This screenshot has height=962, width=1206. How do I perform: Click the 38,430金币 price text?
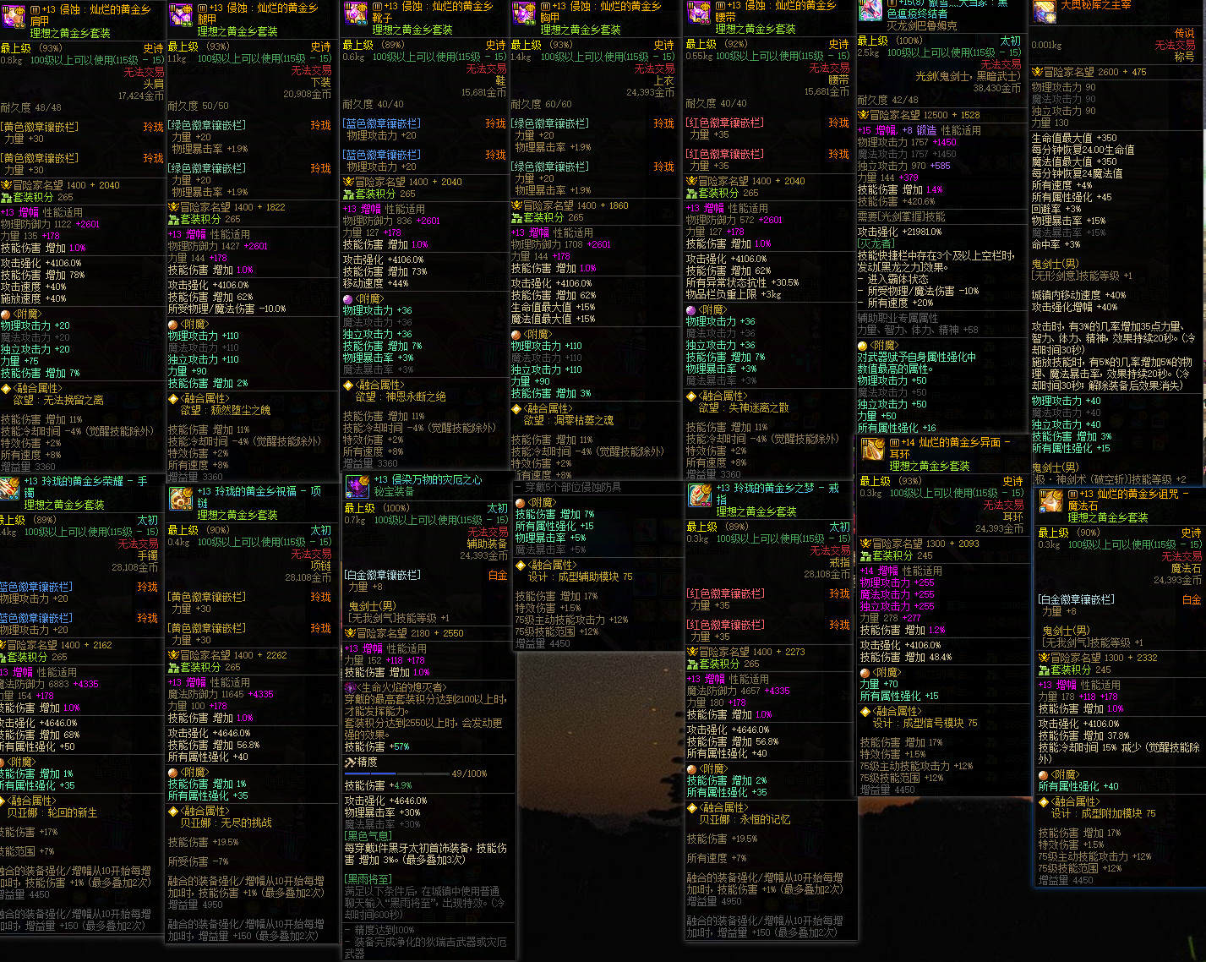(997, 88)
